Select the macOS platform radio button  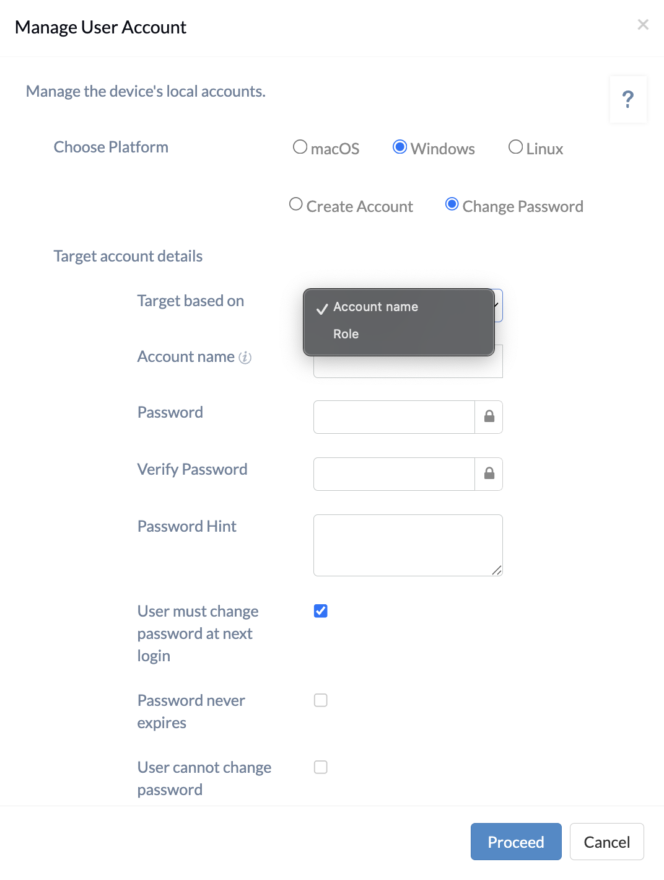(300, 147)
